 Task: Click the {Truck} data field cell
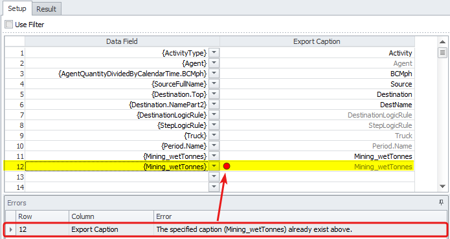tap(117, 136)
